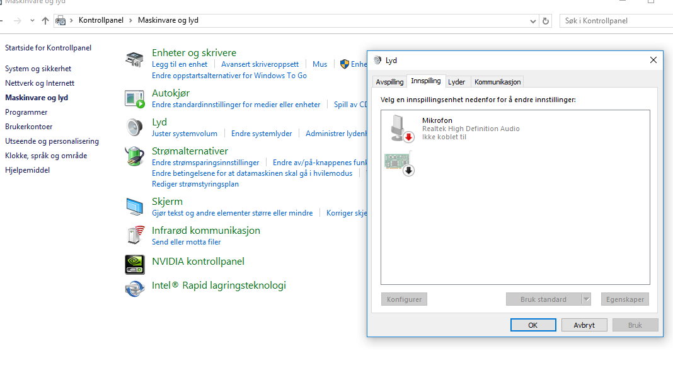Image resolution: width=673 pixels, height=375 pixels.
Task: Open Gjør tekst og andre elementer større link
Action: tap(232, 213)
